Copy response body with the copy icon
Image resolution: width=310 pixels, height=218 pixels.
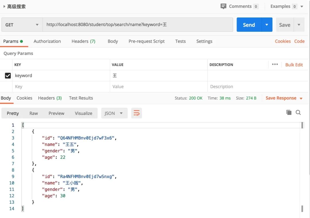tap(289, 113)
